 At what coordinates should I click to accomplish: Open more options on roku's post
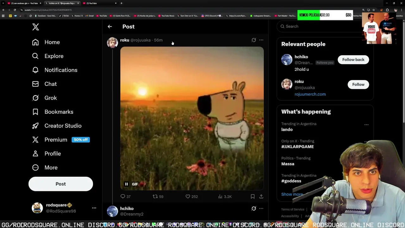point(261,40)
